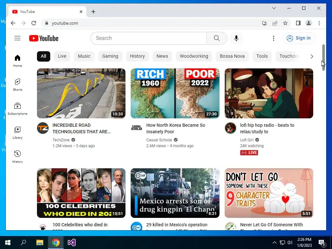This screenshot has width=332, height=249.
Task: Select the History filter chip
Action: pos(137,56)
